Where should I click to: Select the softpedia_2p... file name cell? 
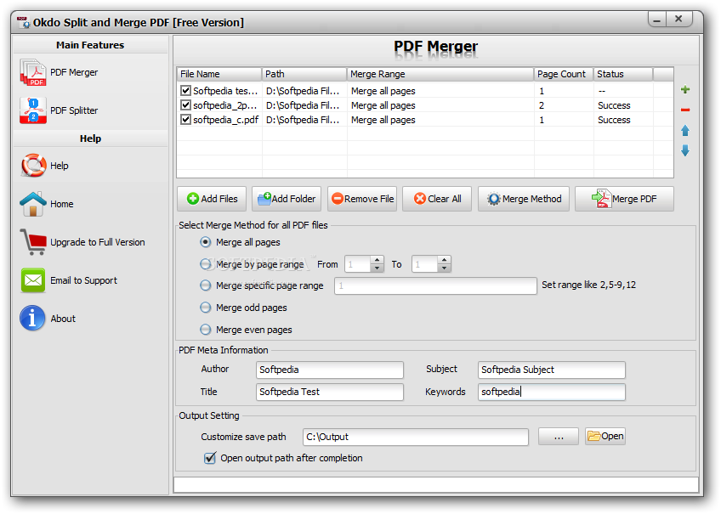pyautogui.click(x=224, y=105)
